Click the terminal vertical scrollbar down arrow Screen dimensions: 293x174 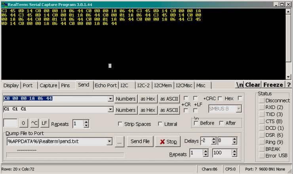click(288, 76)
